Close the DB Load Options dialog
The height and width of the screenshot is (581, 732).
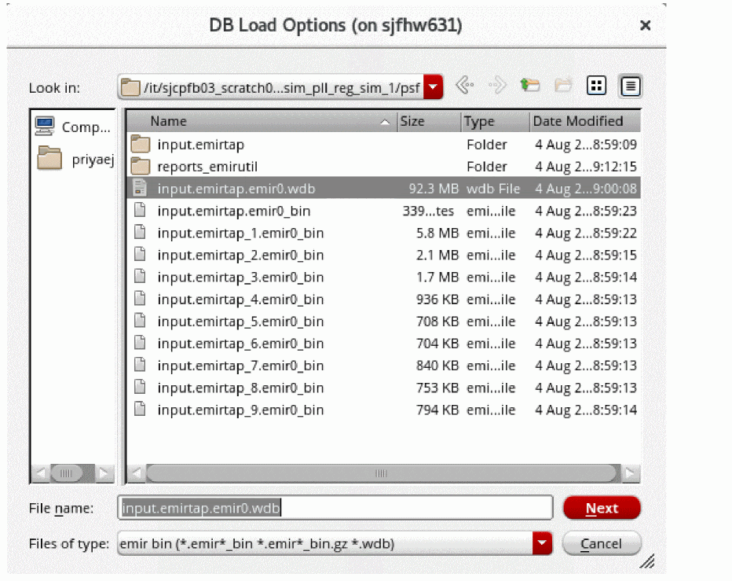click(x=645, y=25)
